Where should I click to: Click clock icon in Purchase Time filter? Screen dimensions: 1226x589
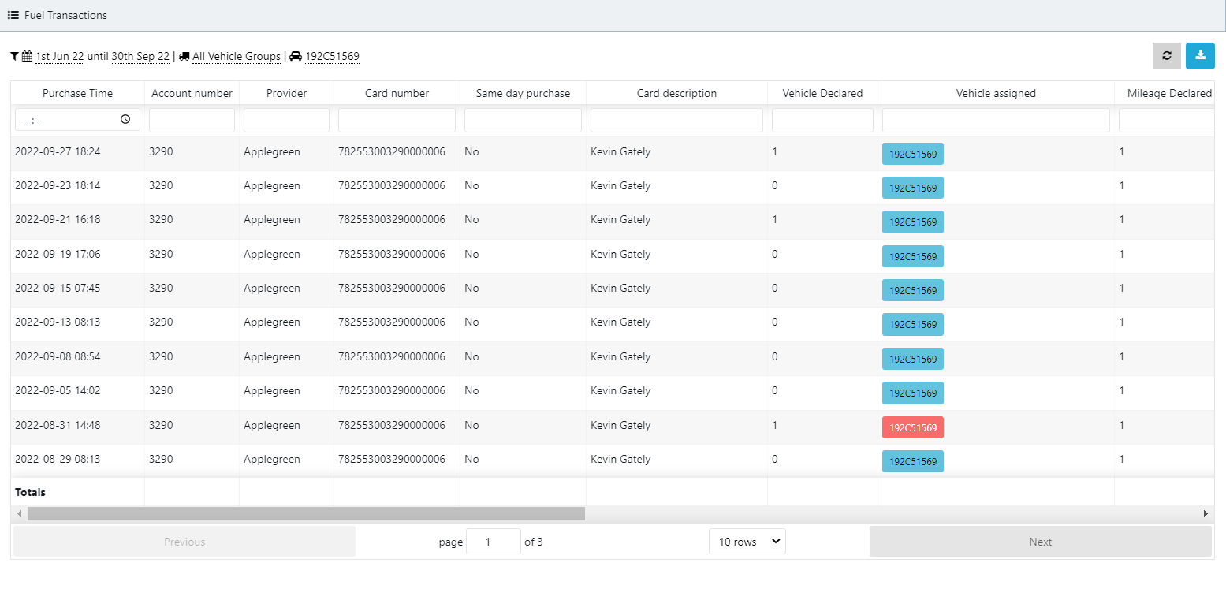(125, 120)
